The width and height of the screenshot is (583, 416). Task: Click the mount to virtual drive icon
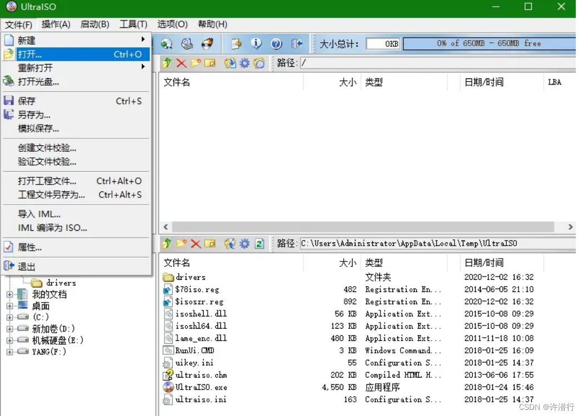pyautogui.click(x=187, y=43)
